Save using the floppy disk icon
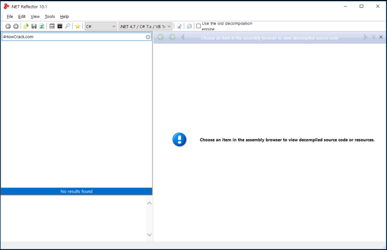 click(34, 26)
